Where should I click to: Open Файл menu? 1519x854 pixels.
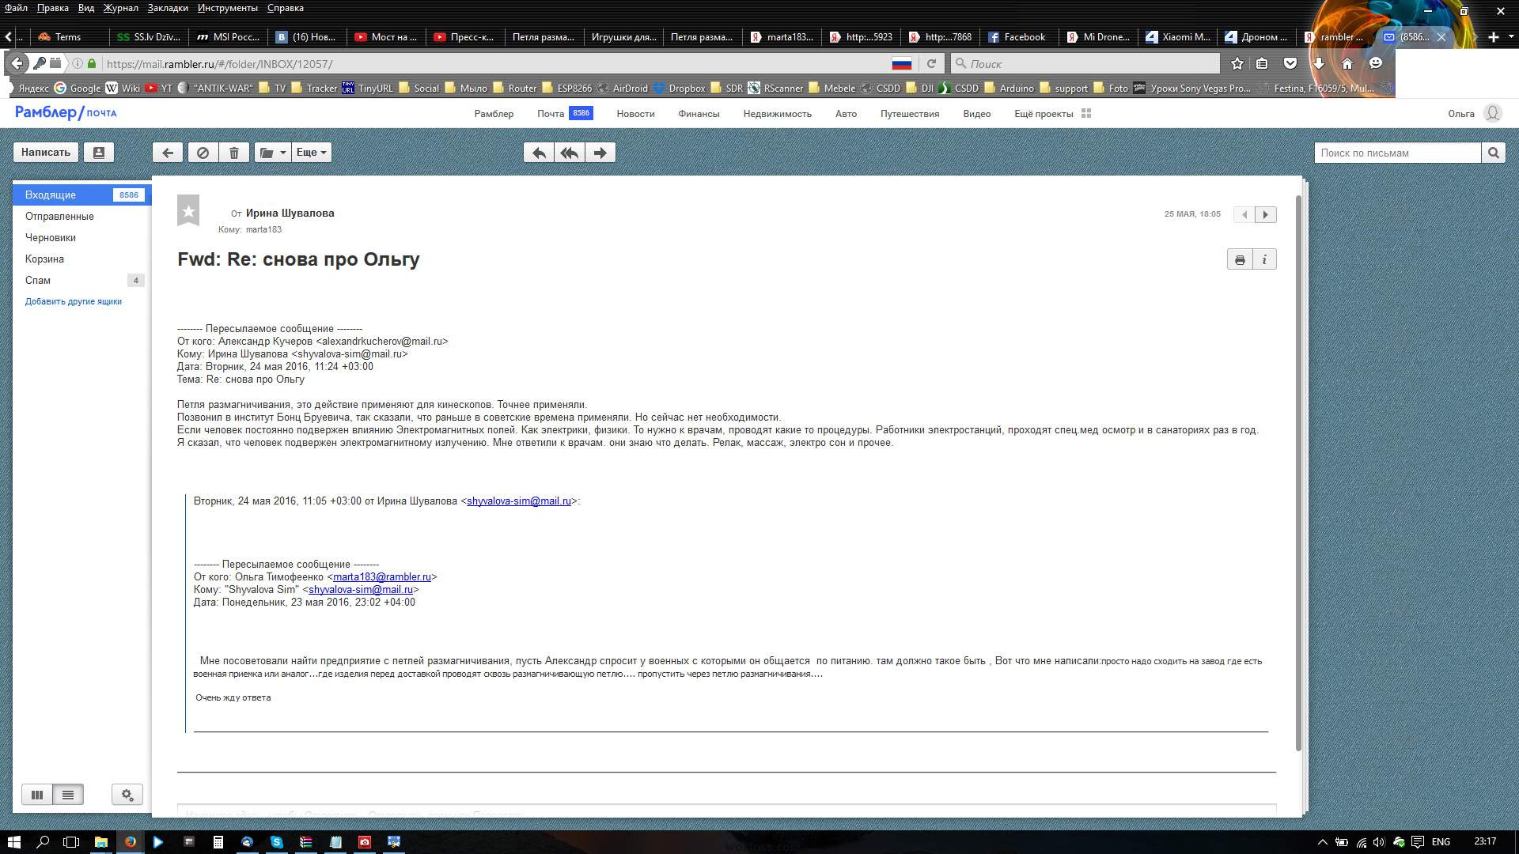(x=16, y=8)
